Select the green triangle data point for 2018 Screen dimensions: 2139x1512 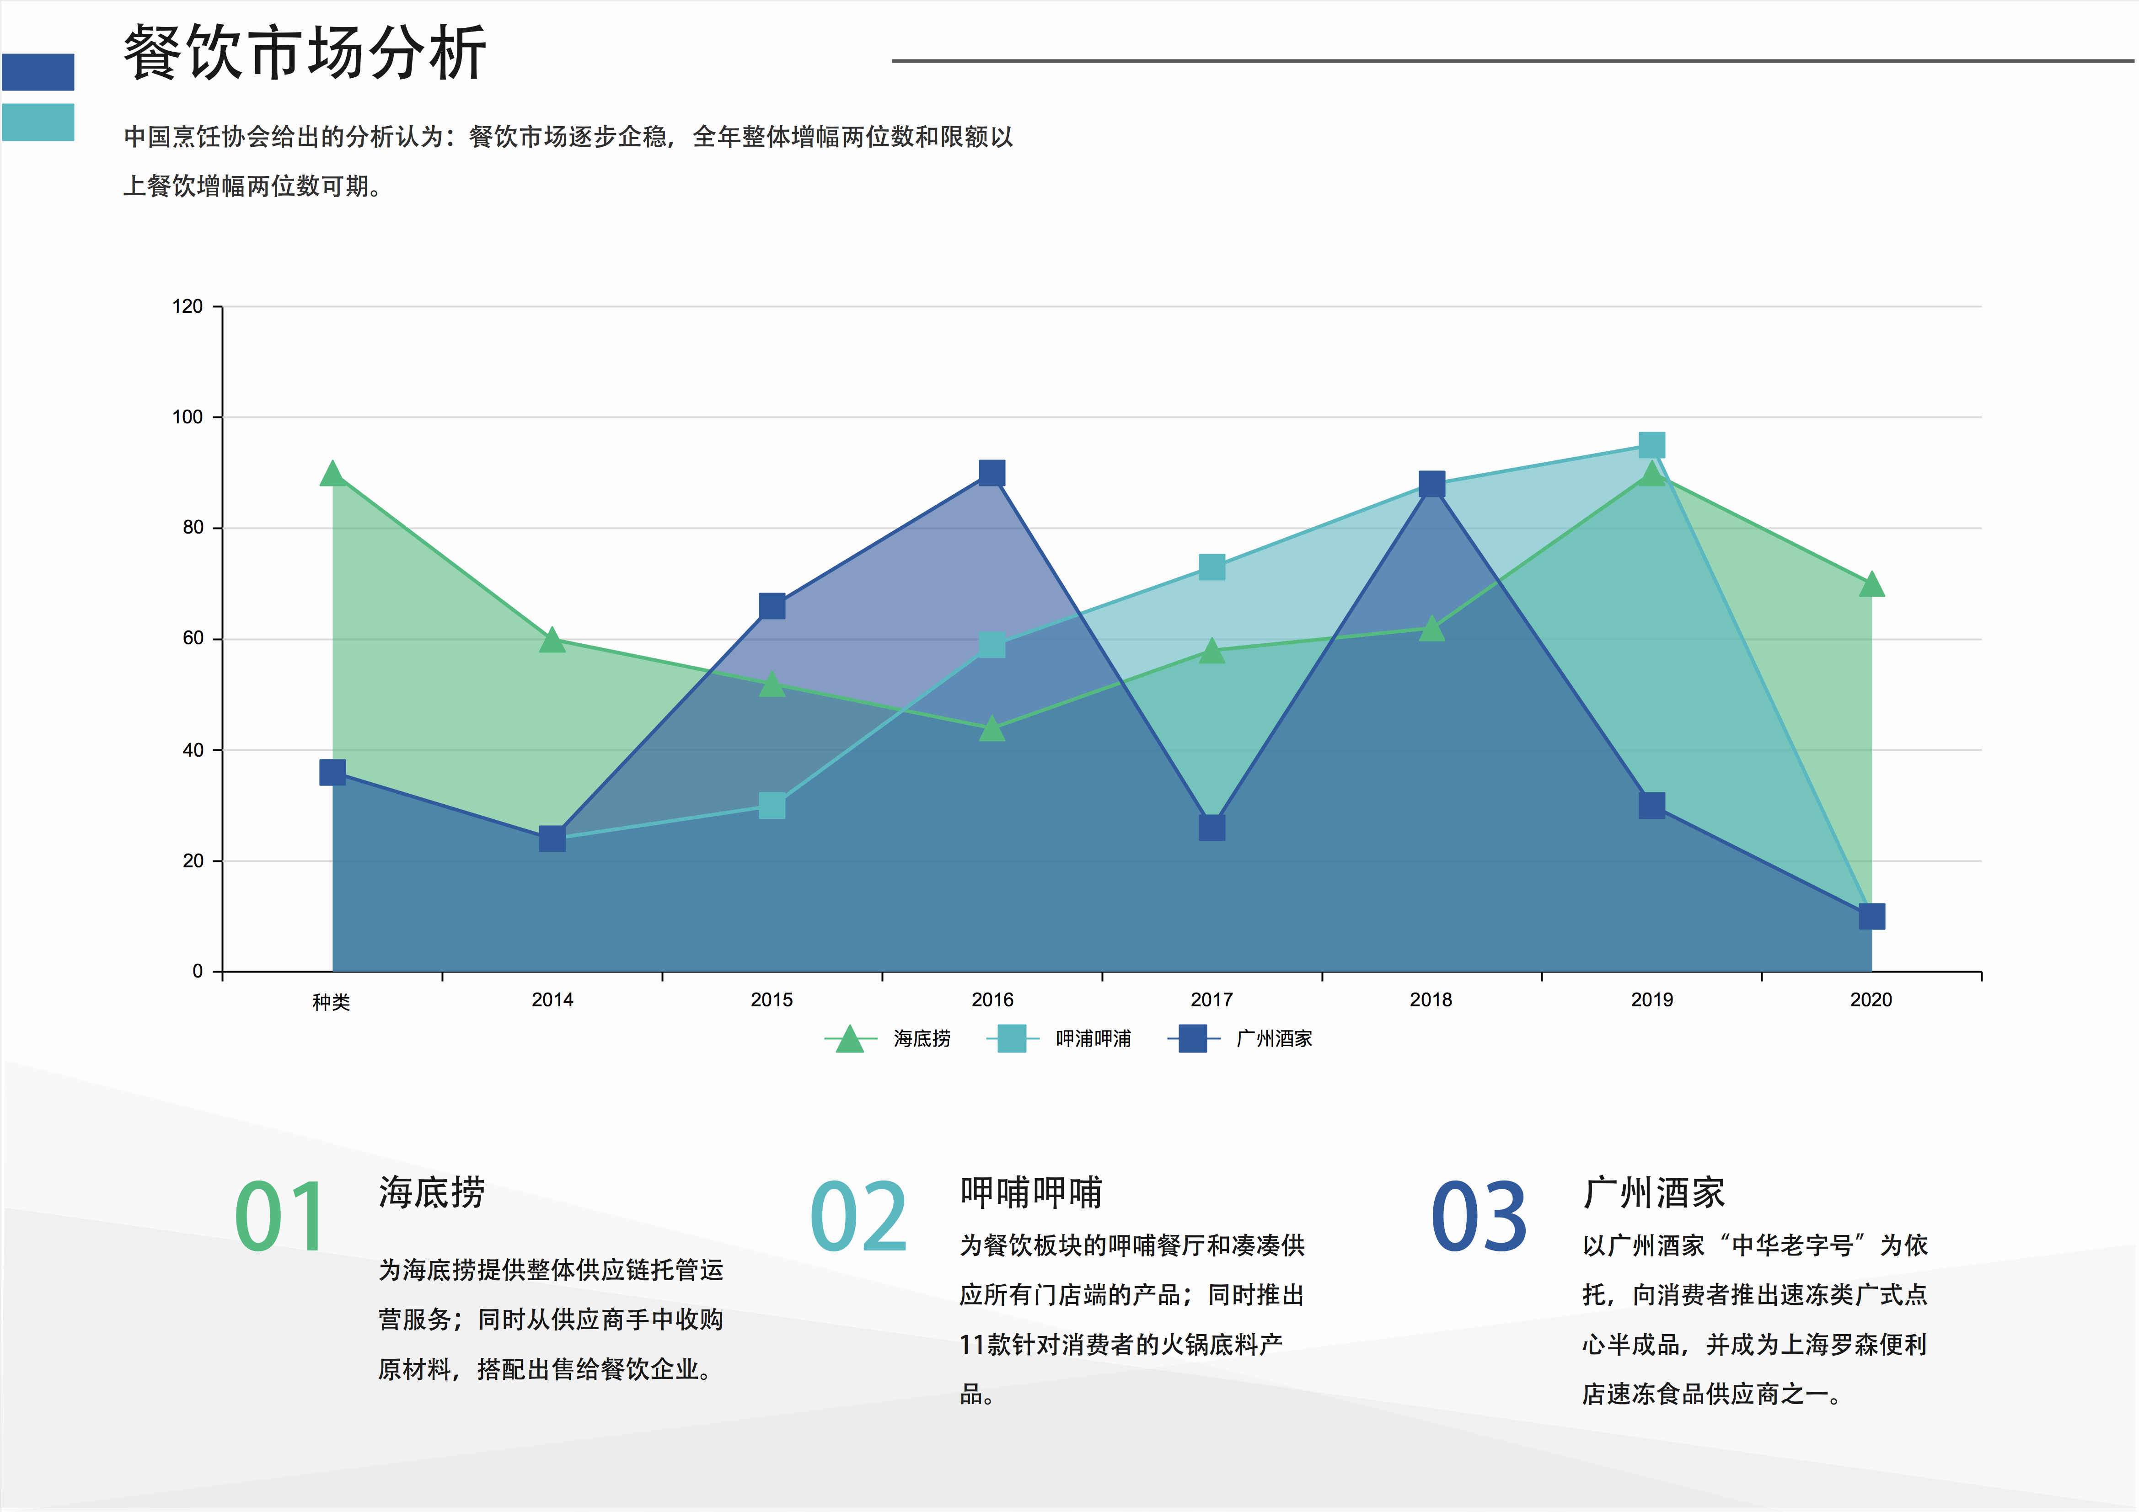(1432, 629)
